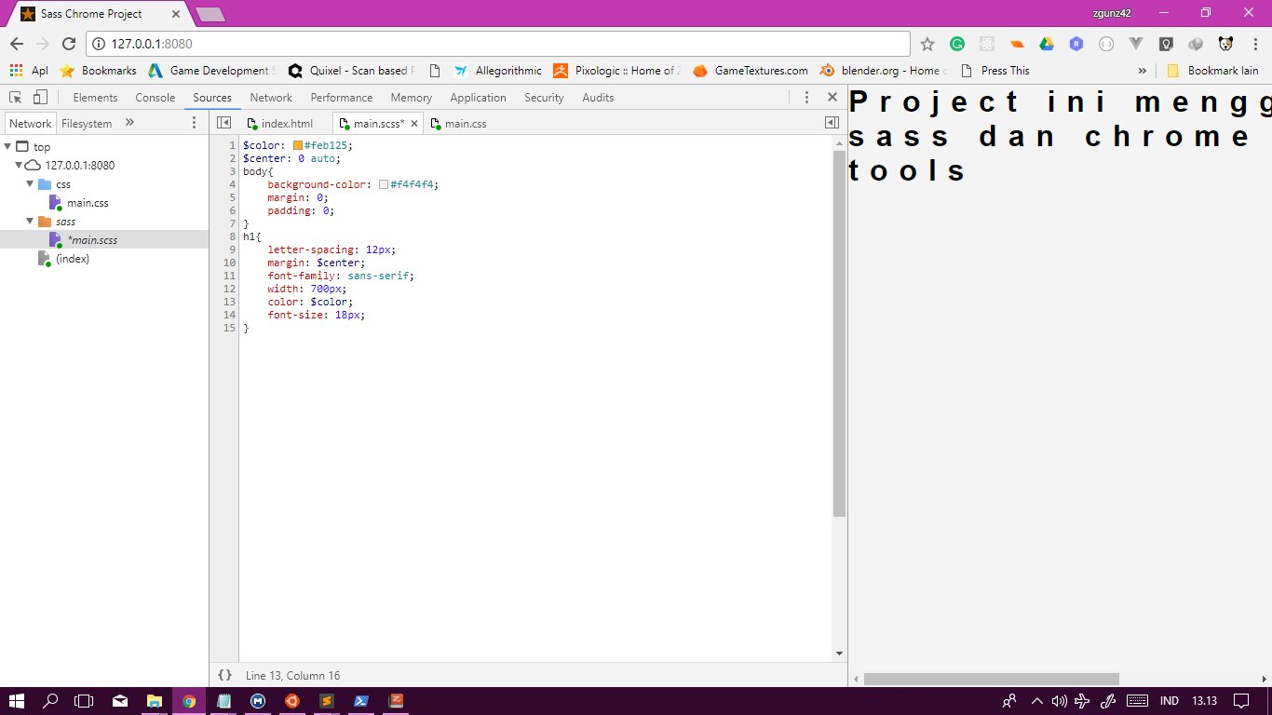Open the Chrome three-dot main menu
Screen dimensions: 1272x715
(1253, 44)
